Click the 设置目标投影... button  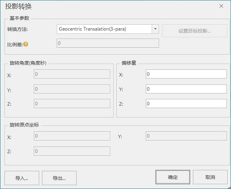[x=195, y=31]
